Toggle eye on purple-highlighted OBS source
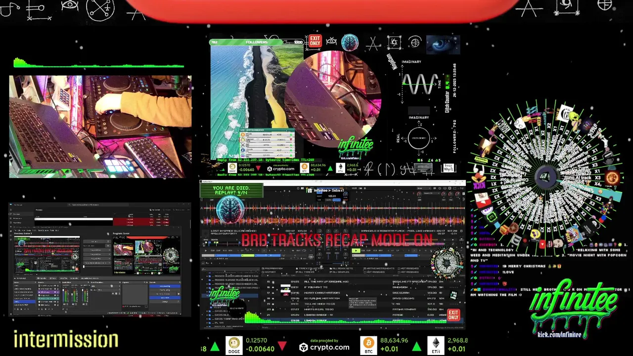633x356 pixels. pos(55,292)
